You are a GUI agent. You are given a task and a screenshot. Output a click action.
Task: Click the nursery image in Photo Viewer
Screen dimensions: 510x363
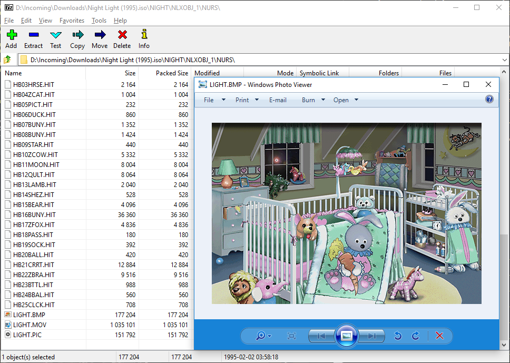[x=346, y=213]
